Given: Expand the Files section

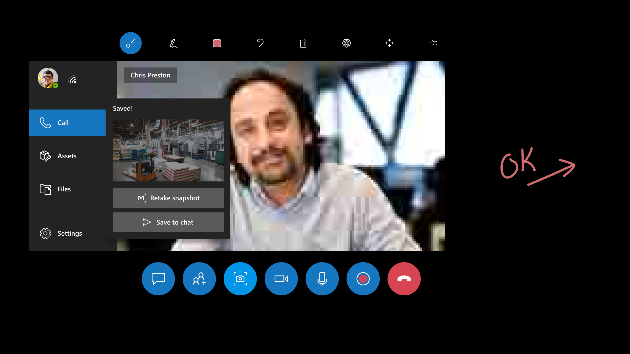Looking at the screenshot, I should [x=64, y=189].
